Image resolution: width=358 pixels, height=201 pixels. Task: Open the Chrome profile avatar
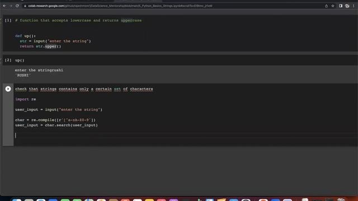tap(347, 6)
